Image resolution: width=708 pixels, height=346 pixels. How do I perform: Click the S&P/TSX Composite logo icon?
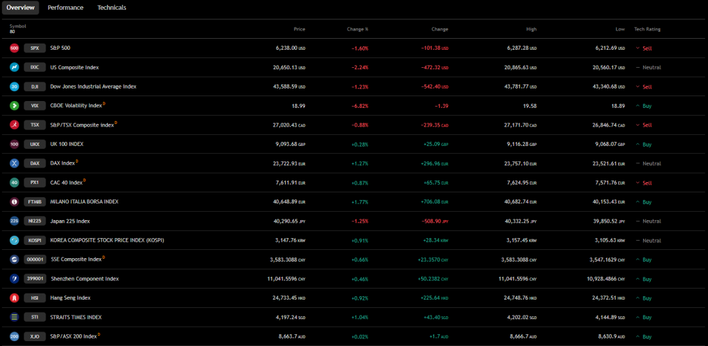(x=14, y=125)
